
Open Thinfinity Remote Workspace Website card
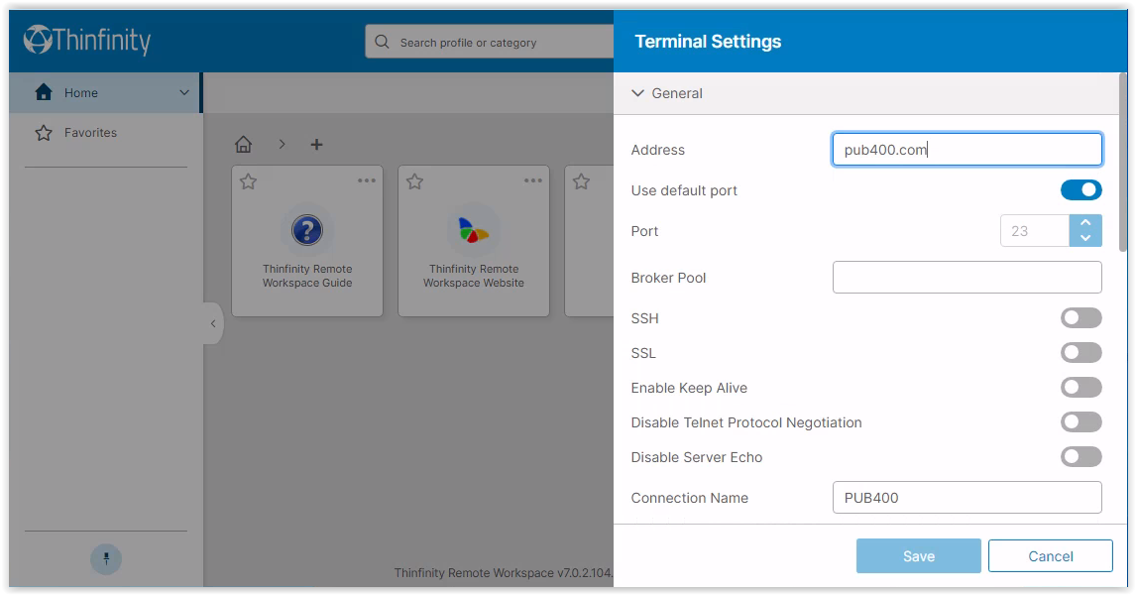[474, 241]
